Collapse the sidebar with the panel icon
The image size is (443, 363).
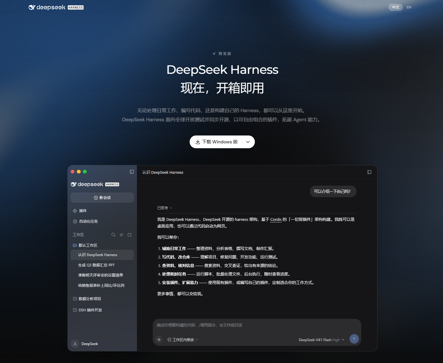pos(132,172)
